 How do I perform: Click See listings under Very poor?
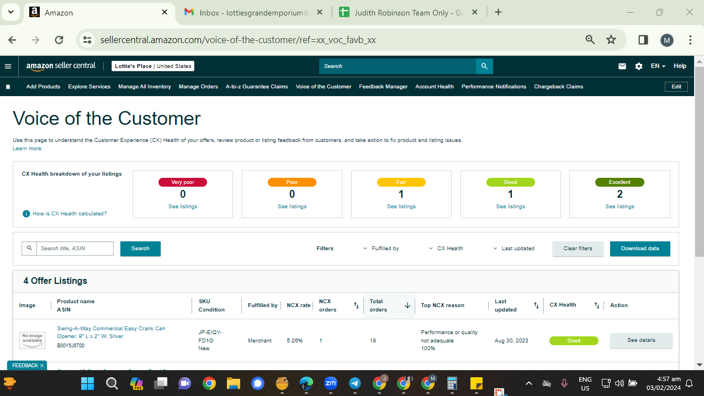tap(183, 207)
